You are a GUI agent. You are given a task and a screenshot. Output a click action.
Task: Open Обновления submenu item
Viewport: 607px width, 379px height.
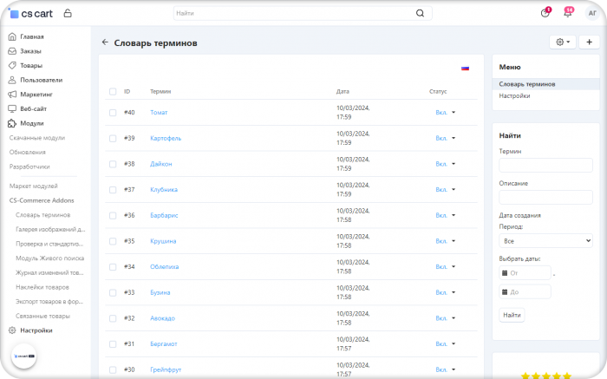tap(28, 152)
